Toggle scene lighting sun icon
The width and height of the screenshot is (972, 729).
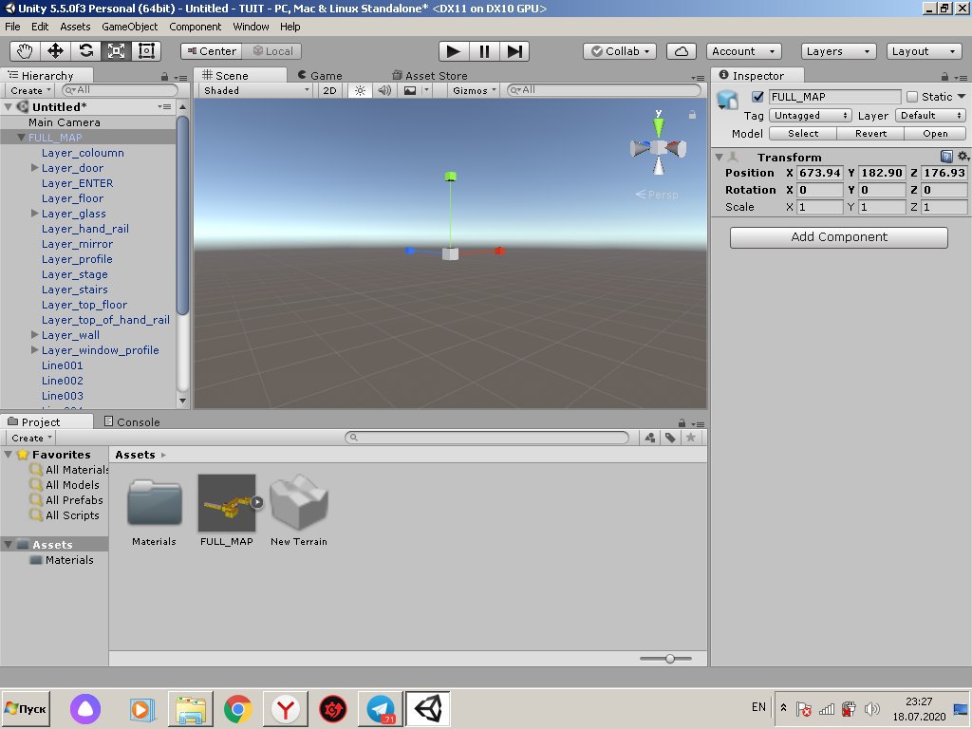[360, 90]
